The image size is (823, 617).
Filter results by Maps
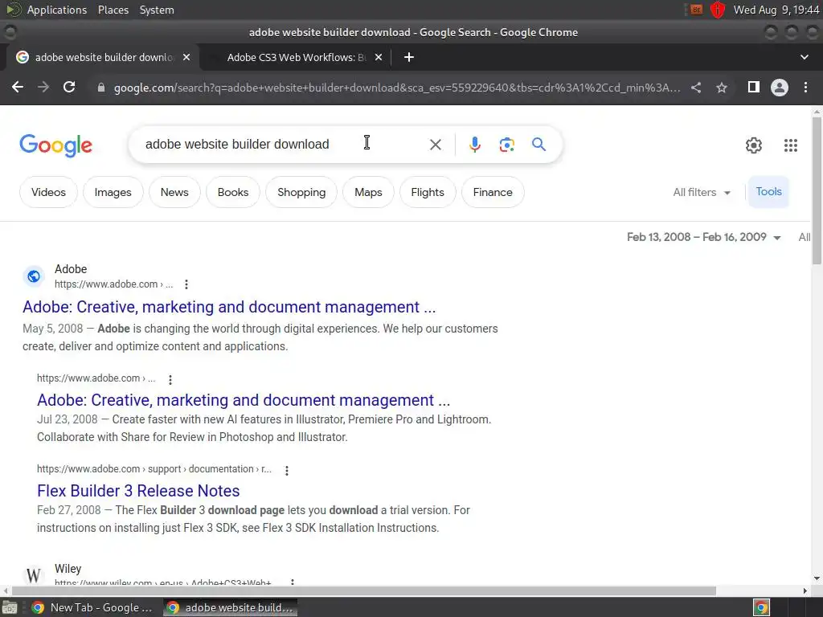[x=368, y=193]
